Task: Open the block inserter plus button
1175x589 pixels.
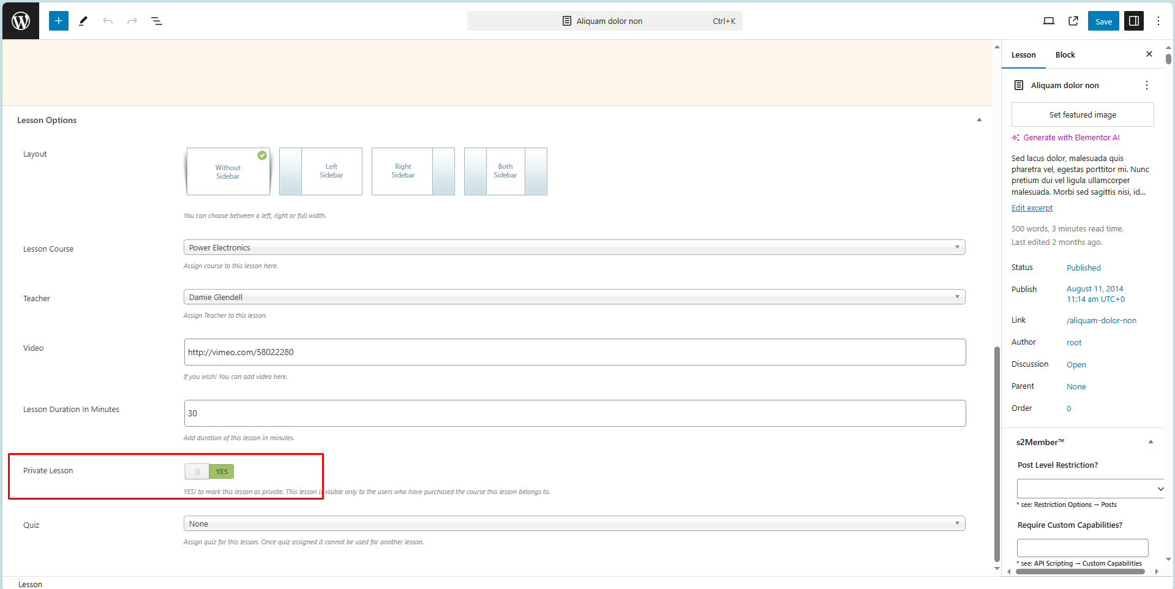Action: (59, 21)
